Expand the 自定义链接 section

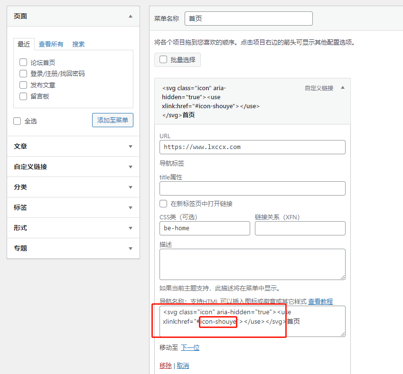point(131,167)
